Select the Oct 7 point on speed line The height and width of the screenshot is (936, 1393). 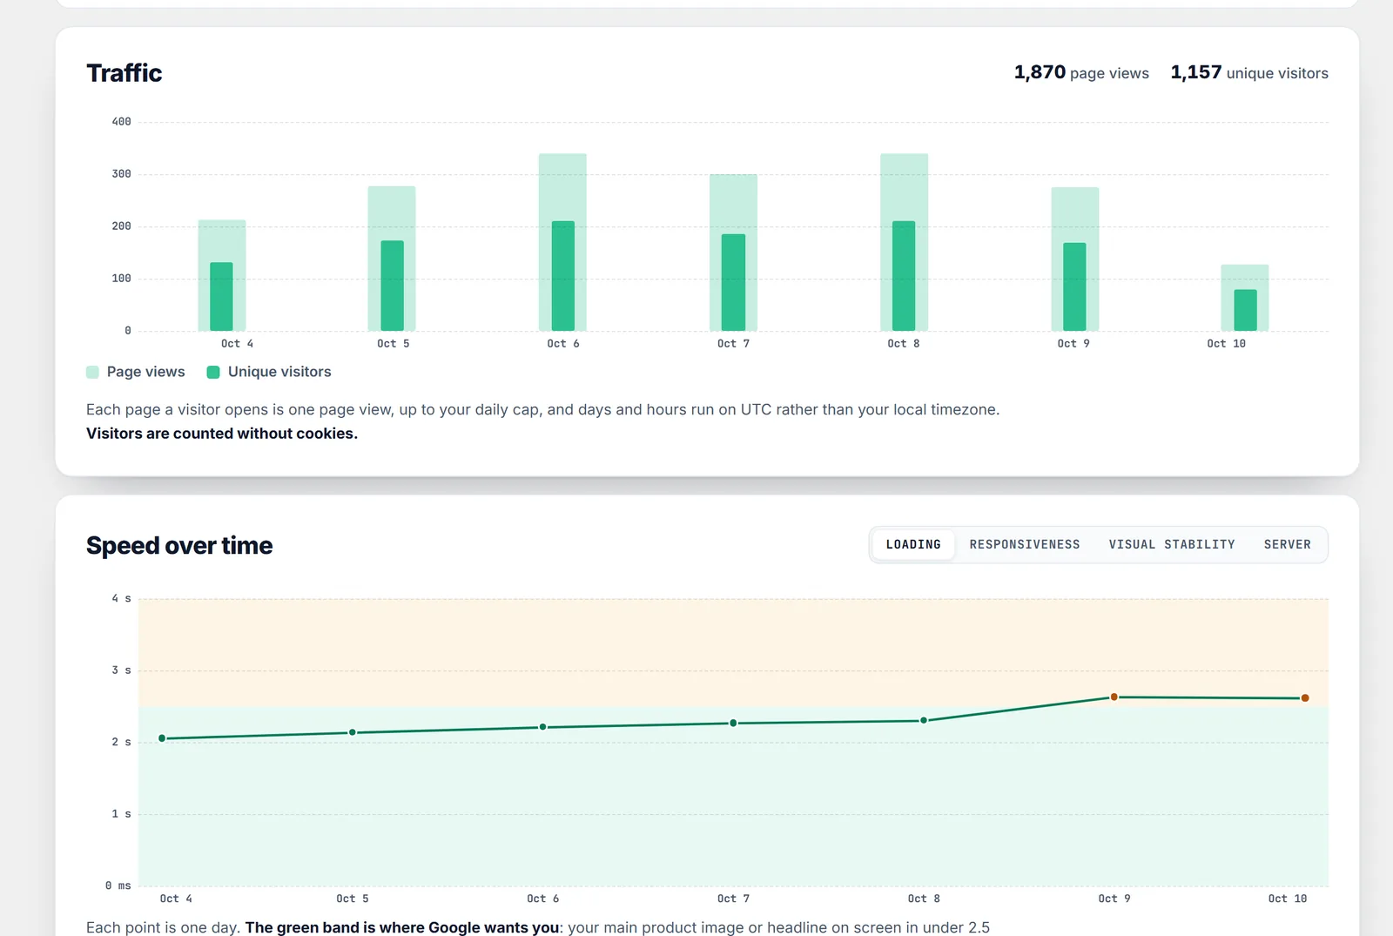733,724
